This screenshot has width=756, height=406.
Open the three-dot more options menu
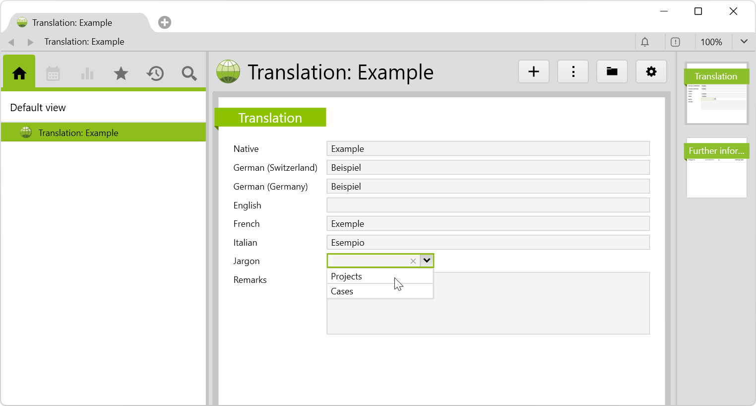click(x=573, y=72)
